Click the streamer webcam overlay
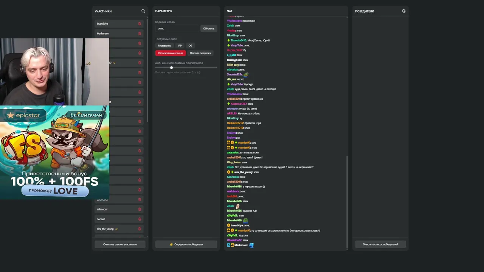 (x=54, y=72)
